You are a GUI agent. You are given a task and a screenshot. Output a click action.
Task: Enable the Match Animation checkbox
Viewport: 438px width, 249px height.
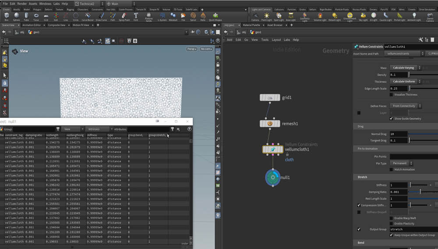tap(392, 169)
